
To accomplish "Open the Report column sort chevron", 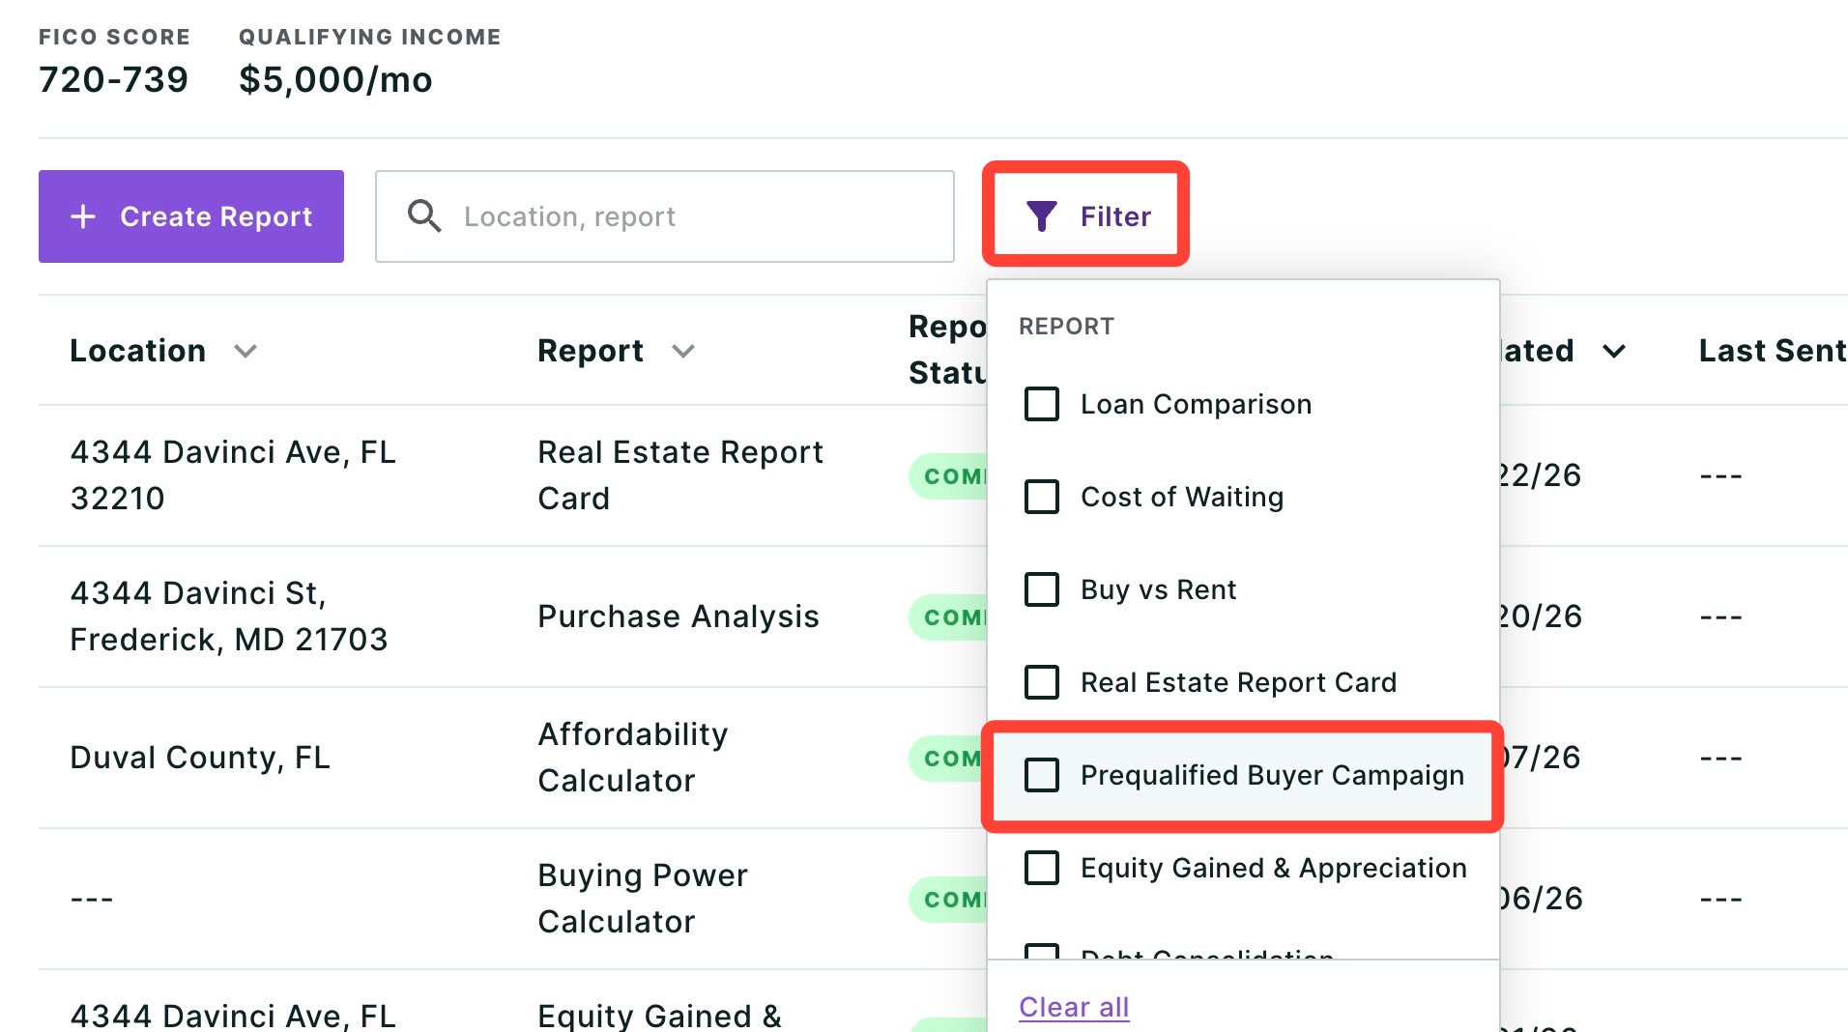I will tap(683, 352).
